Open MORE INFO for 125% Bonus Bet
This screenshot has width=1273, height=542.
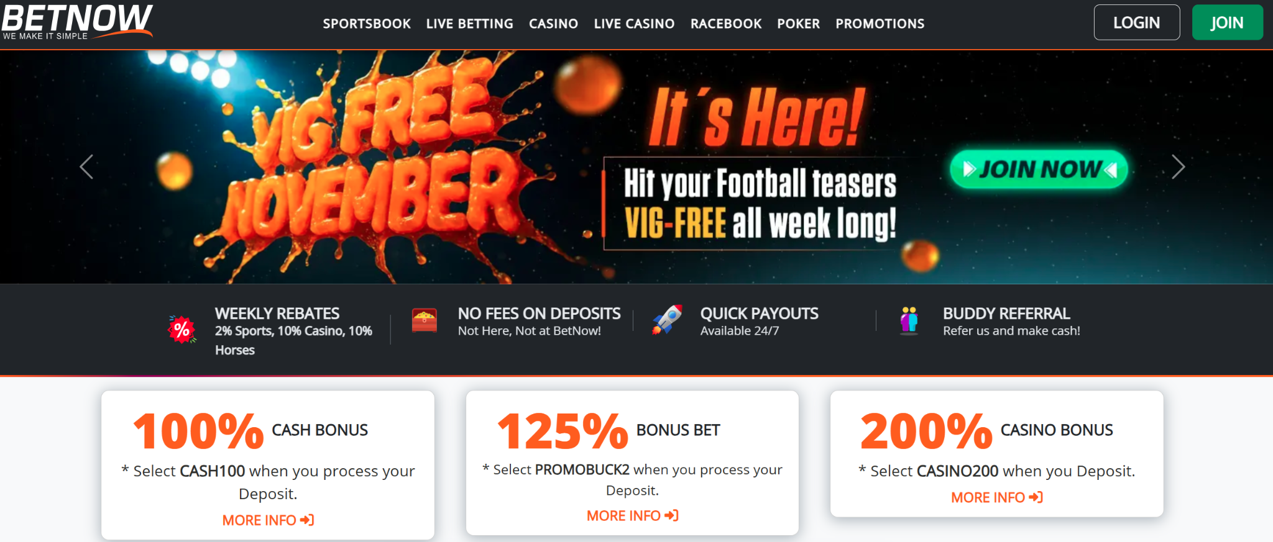point(632,516)
